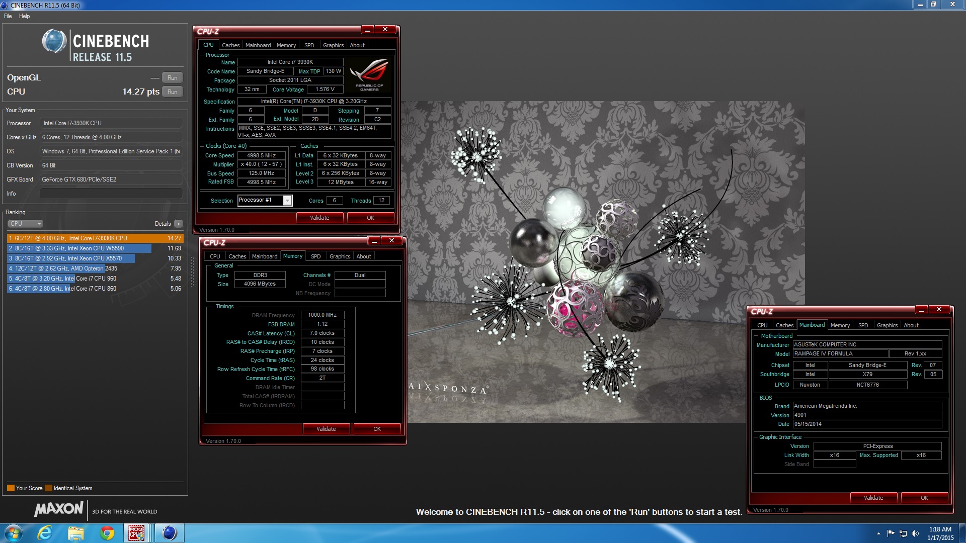Select ranking row 'Intel Core i7 CPU 960'
Screen dimensions: 966x543
point(95,279)
